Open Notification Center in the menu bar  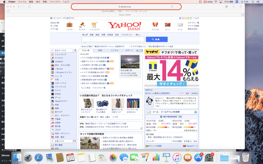(x=258, y=2)
